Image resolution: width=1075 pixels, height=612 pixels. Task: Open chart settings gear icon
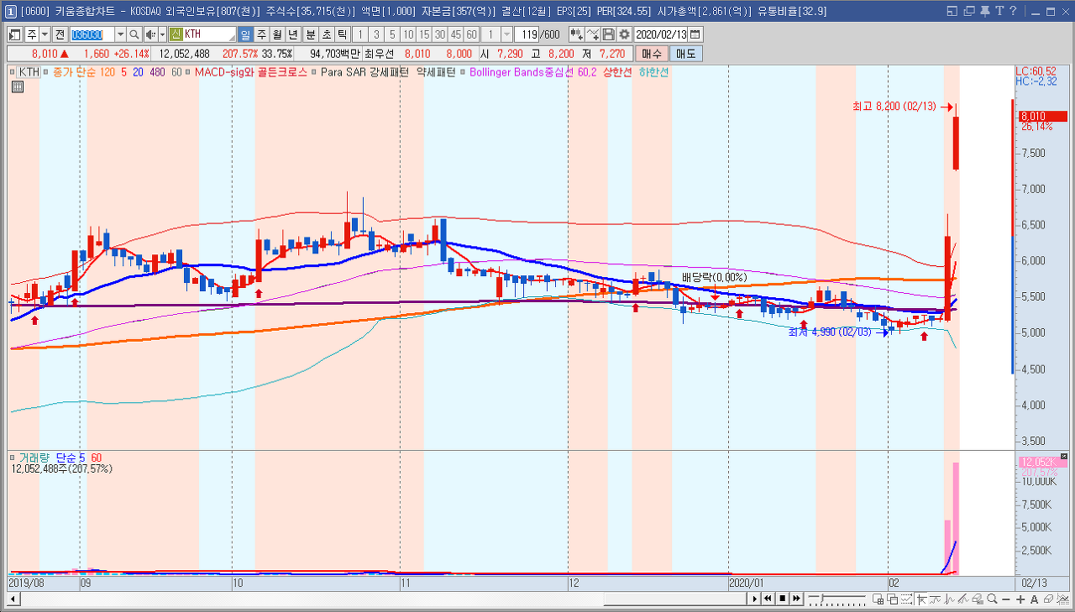(624, 34)
